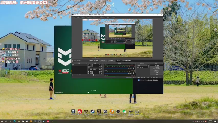Image resolution: width=218 pixels, height=123 pixels.
Task: Open the Scenes dock header menu icon
Action: point(86,63)
